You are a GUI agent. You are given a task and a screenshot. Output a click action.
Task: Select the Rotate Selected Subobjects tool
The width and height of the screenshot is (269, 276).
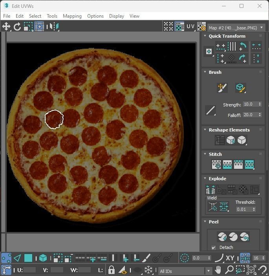(17, 27)
